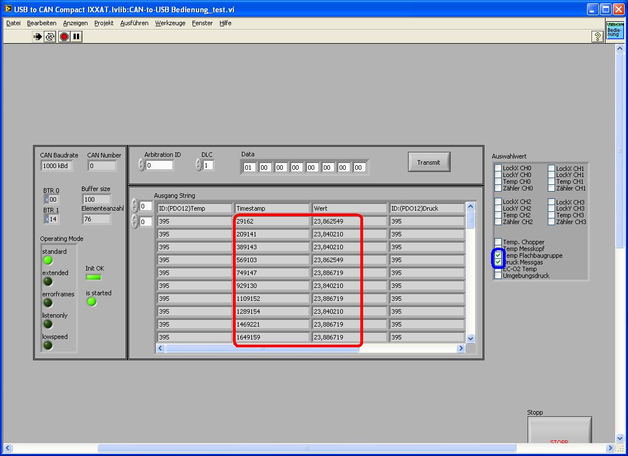This screenshot has width=628, height=456.
Task: Enable the LockX CH0 checkbox
Action: (x=498, y=168)
